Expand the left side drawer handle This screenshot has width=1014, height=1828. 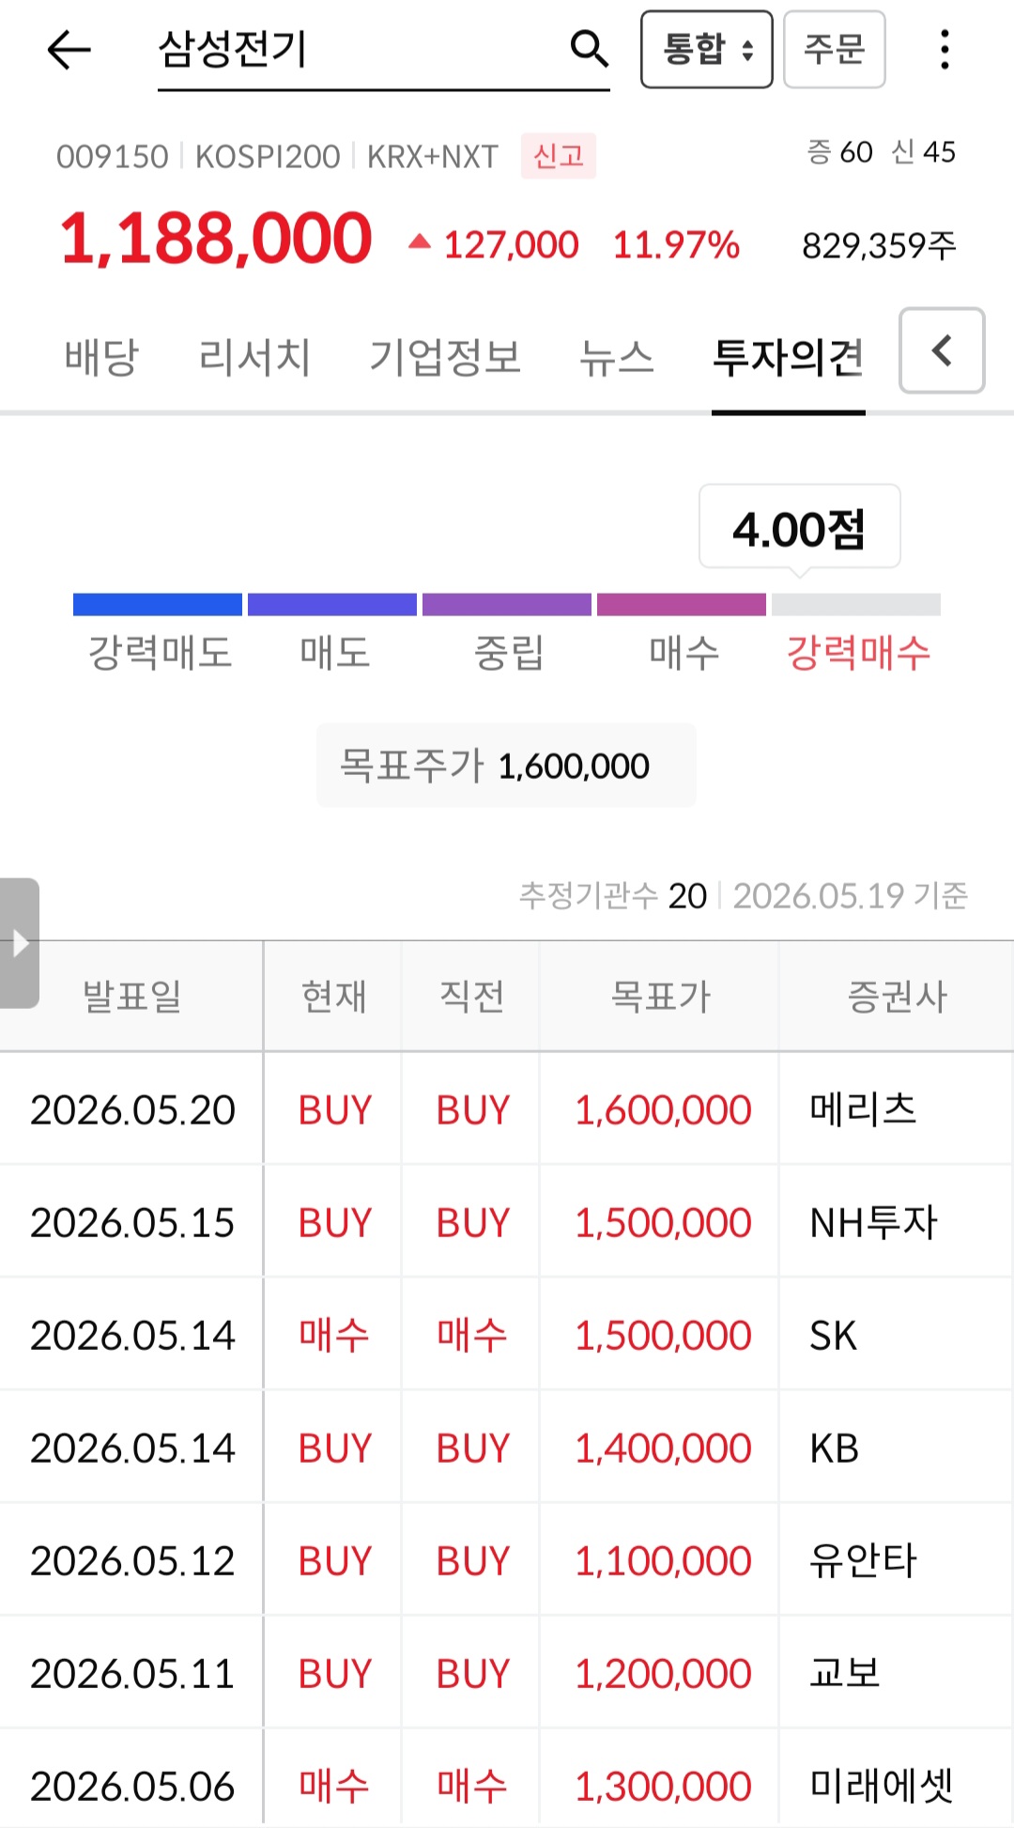point(20,943)
